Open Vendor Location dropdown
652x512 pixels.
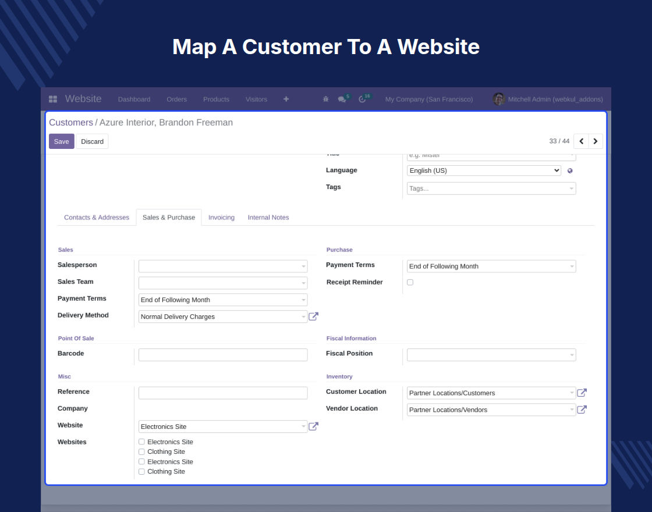click(491, 410)
